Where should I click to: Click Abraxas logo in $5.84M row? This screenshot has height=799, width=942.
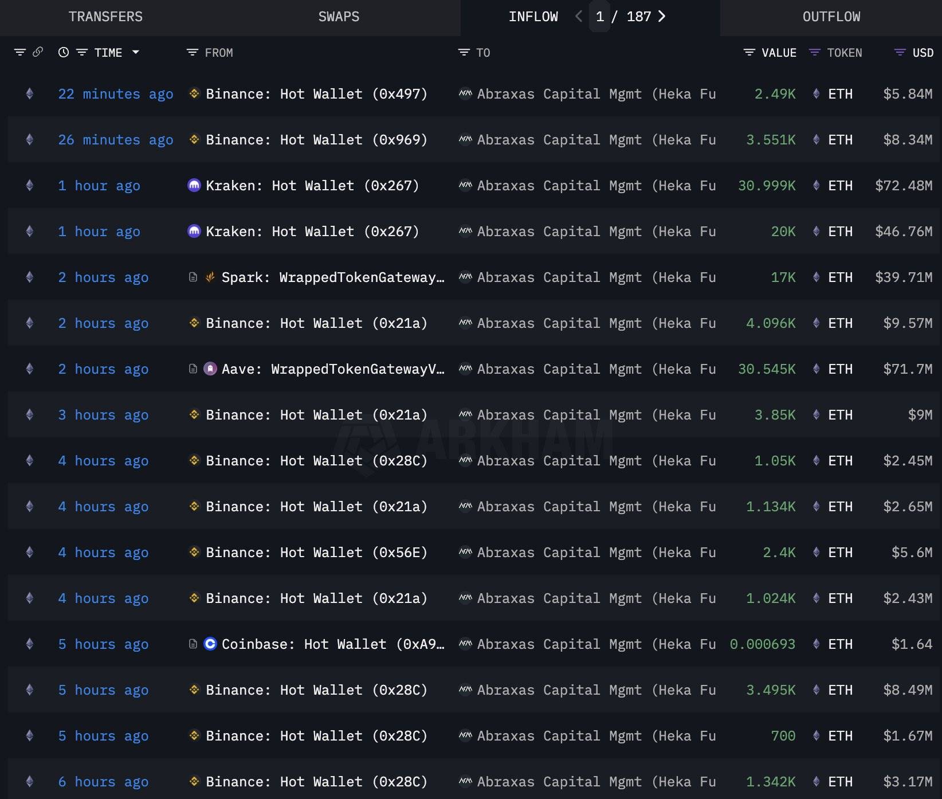[x=465, y=93]
